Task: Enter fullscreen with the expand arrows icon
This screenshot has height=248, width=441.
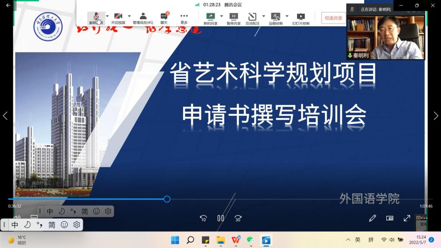Action: (x=407, y=218)
